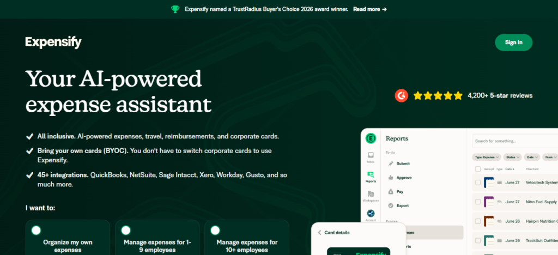Click the Expensify logo in header

pyautogui.click(x=53, y=42)
